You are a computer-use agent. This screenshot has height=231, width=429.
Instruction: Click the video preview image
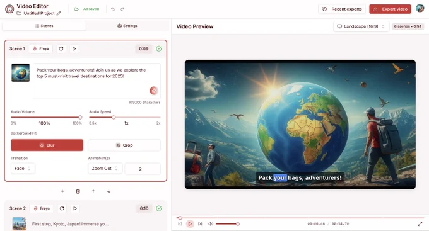300,125
